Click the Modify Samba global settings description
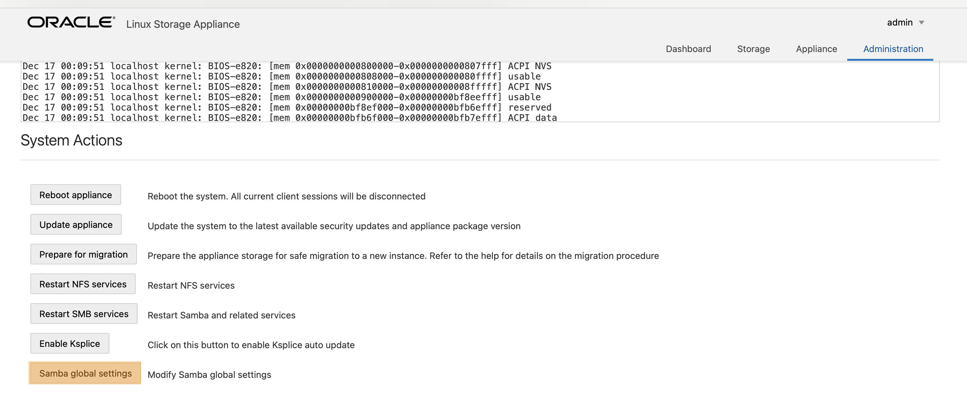This screenshot has height=406, width=967. (209, 375)
